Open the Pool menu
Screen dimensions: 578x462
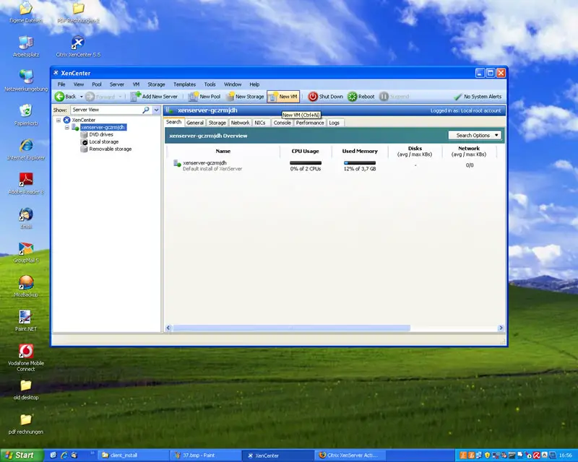coord(97,84)
